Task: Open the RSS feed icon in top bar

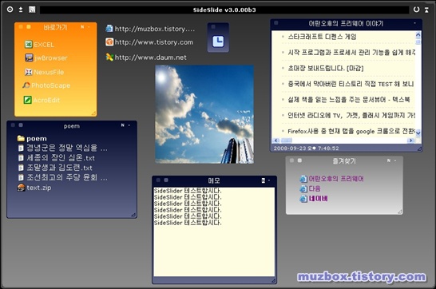Action: (x=32, y=10)
